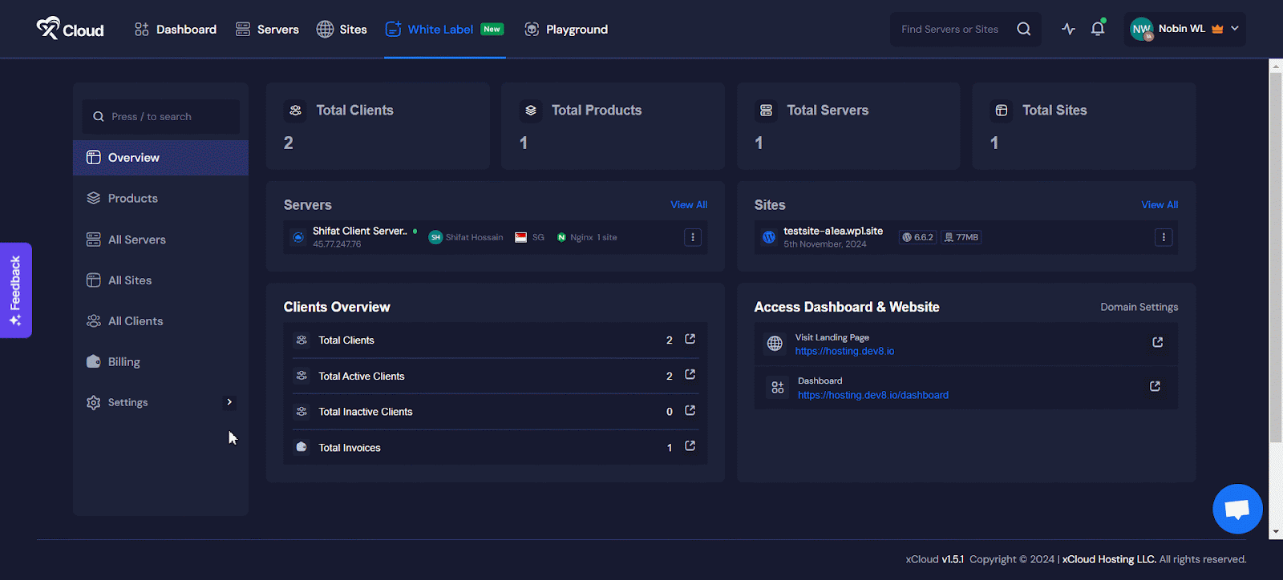
Task: Click the NW user avatar
Action: [x=1141, y=30]
